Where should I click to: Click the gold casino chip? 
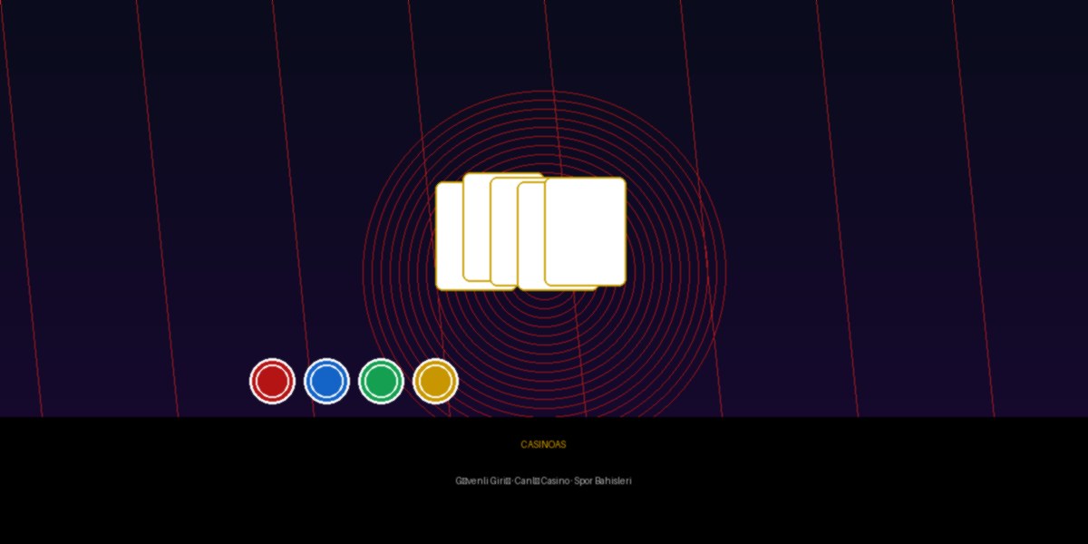point(435,381)
